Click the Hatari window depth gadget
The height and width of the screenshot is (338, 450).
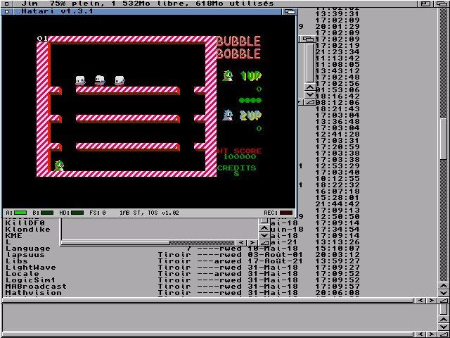click(290, 11)
